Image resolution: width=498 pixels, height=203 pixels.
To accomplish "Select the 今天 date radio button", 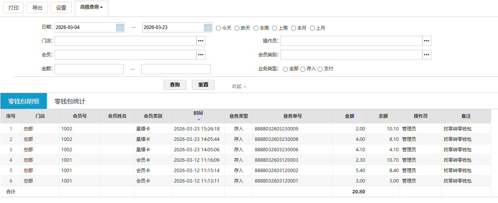I will [219, 28].
